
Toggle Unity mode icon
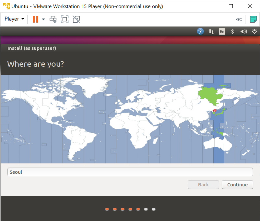pos(76,19)
